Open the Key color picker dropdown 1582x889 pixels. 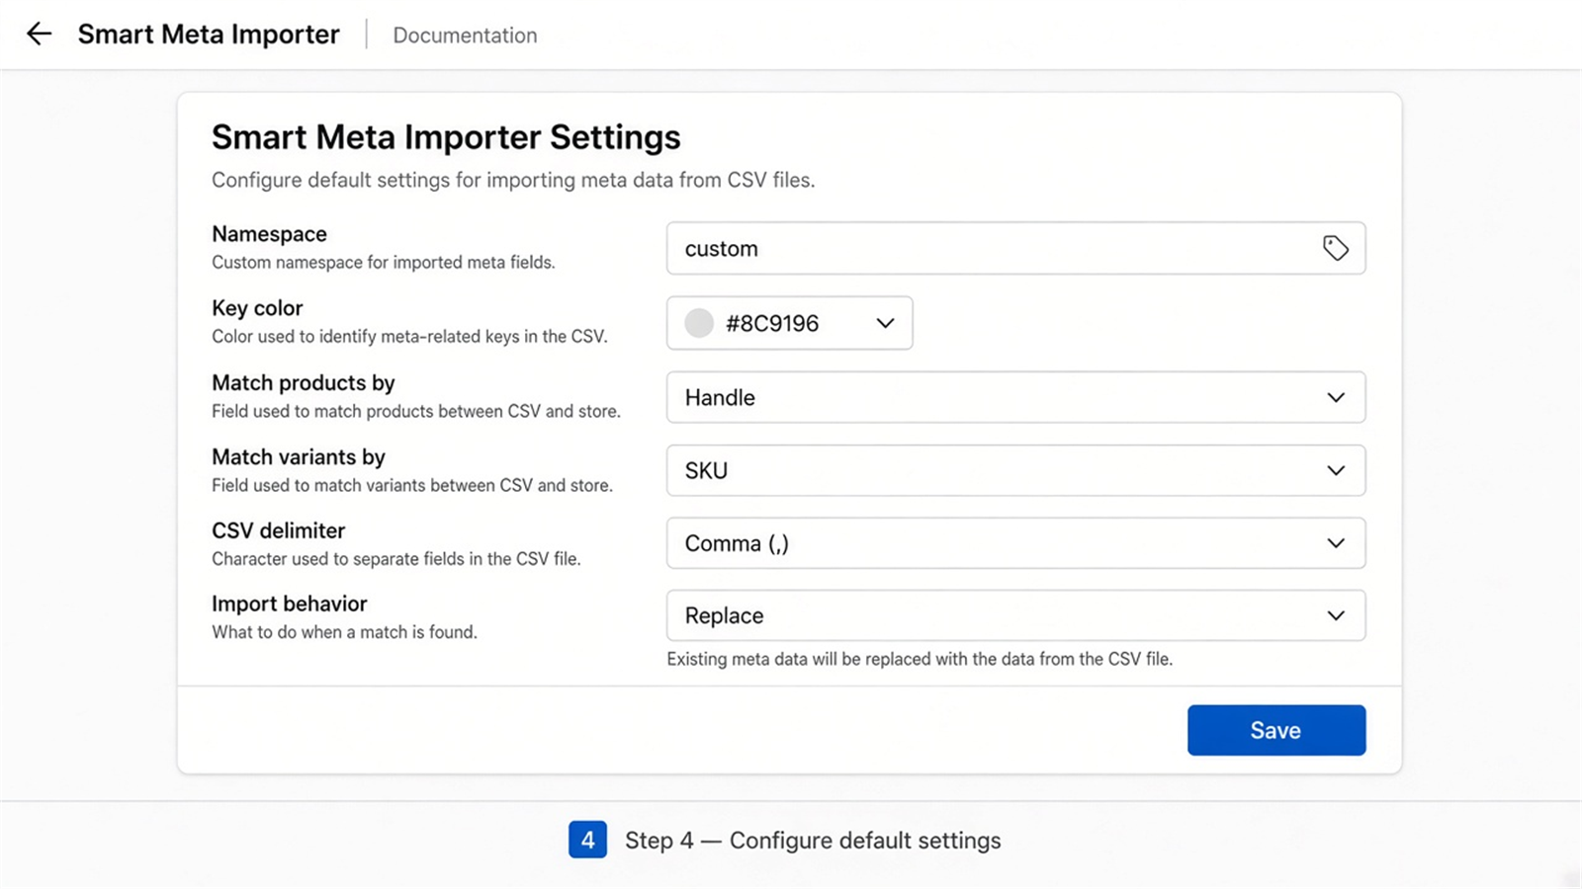tap(789, 323)
